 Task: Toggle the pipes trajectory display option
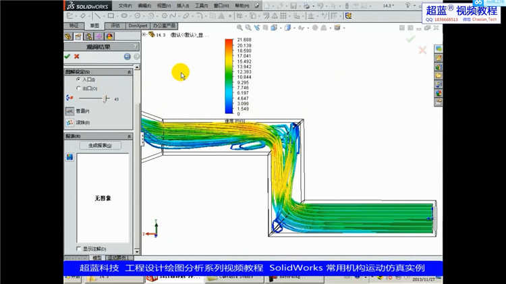[x=69, y=111]
